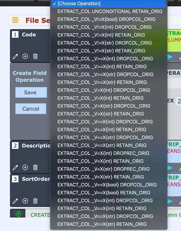181x231 pixels.
Task: Click the green plus CREATE icon
Action: coord(18,214)
